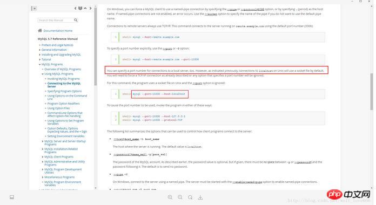Expand the General Information section
Image resolution: width=376 pixels, height=205 pixels.
(39, 50)
